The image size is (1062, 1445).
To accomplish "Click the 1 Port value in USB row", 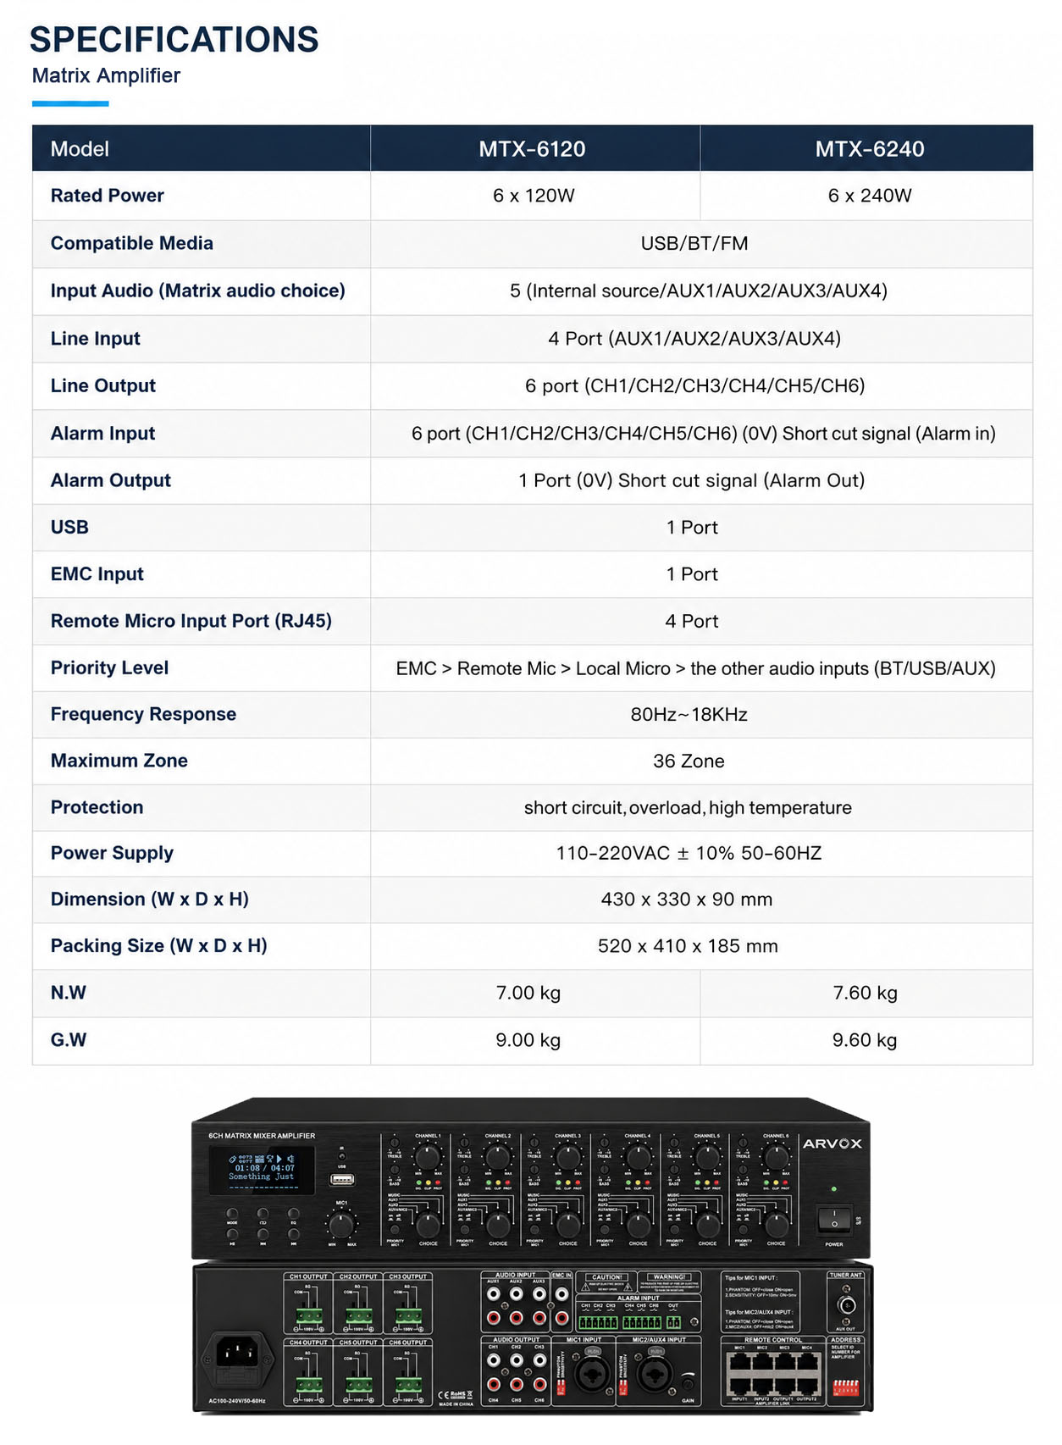I will click(x=692, y=528).
